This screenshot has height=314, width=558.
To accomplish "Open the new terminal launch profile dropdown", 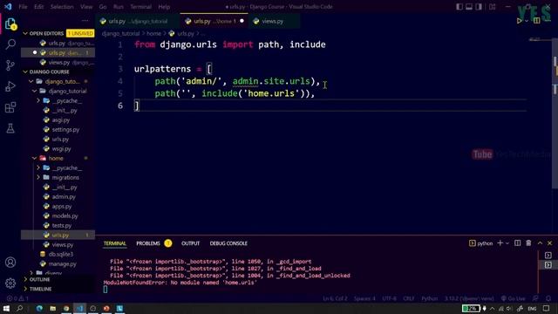I will [507, 243].
